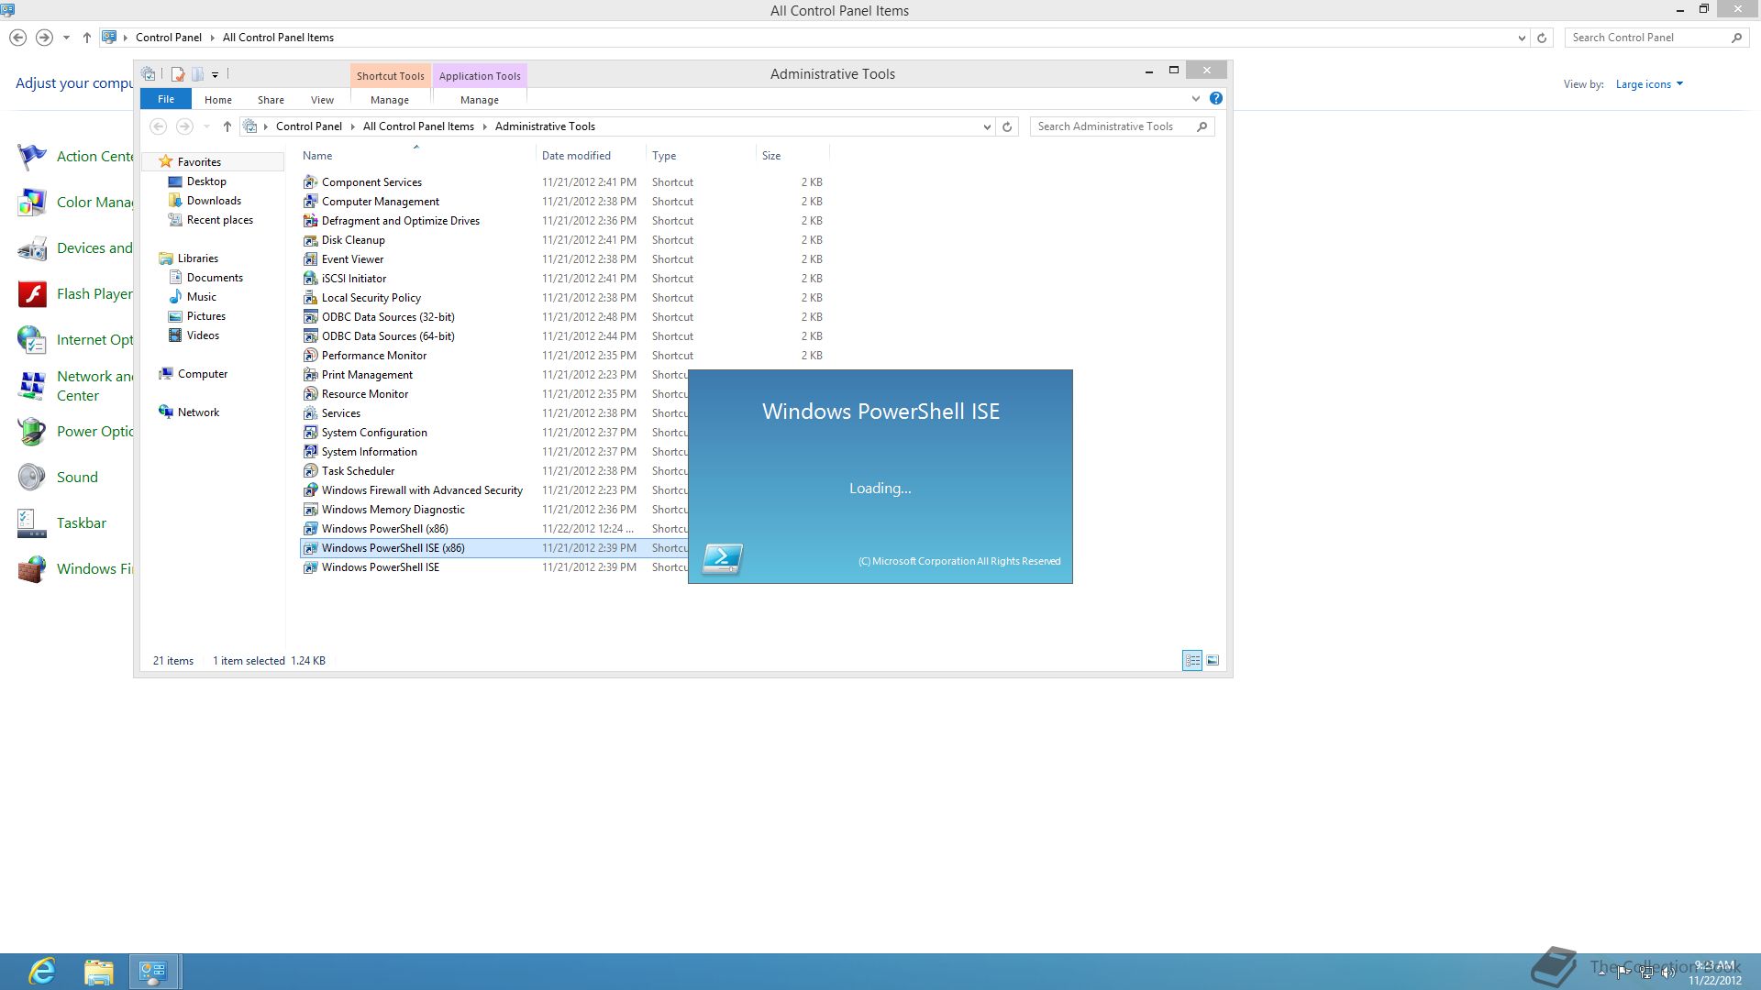Click the Power Options icon in Control Panel
Viewport: 1761px width, 990px height.
click(32, 432)
